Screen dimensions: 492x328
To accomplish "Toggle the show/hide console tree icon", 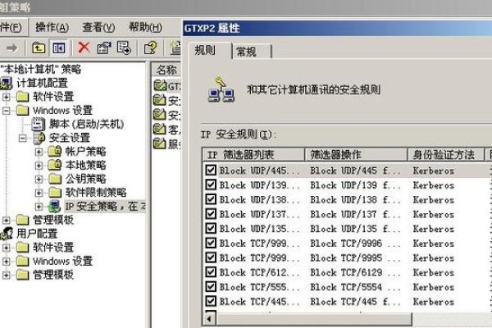I will 59,48.
